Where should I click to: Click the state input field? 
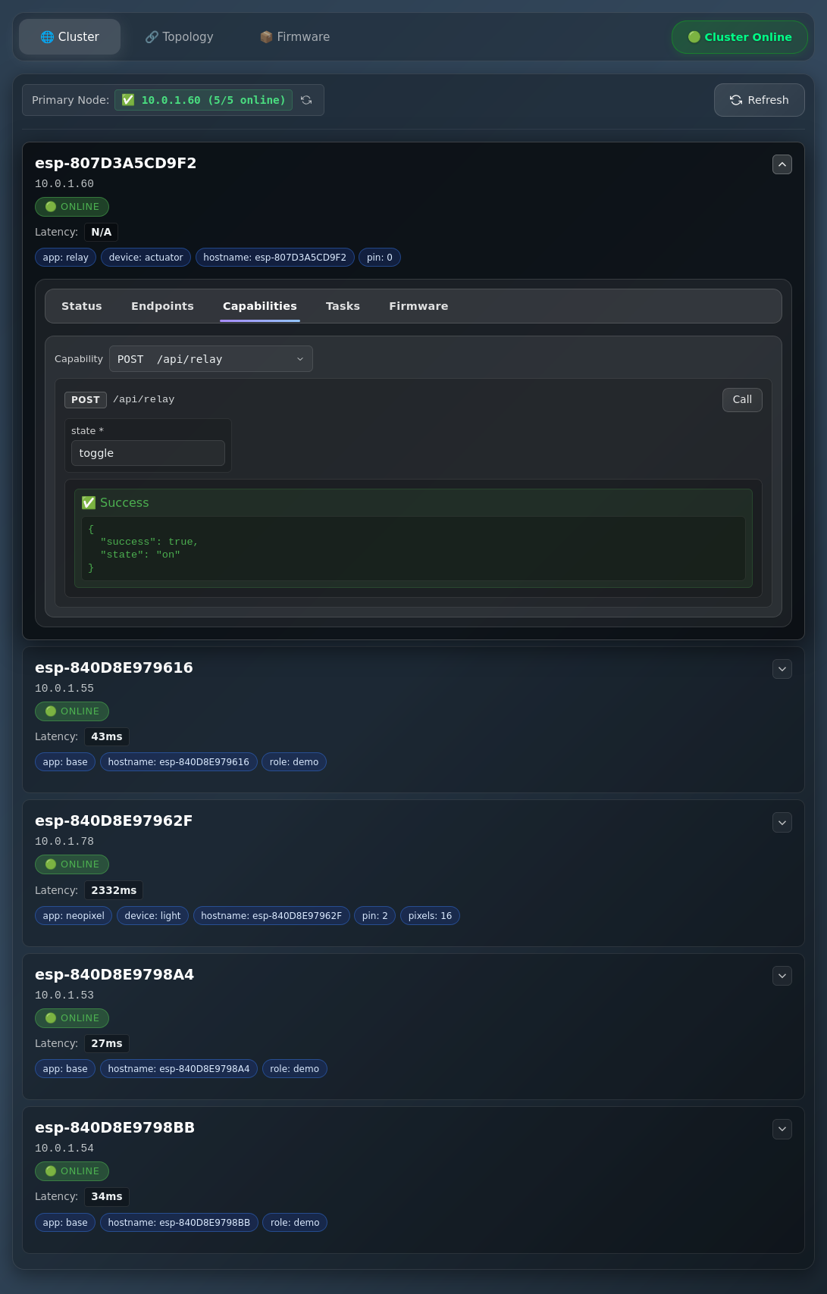[148, 453]
